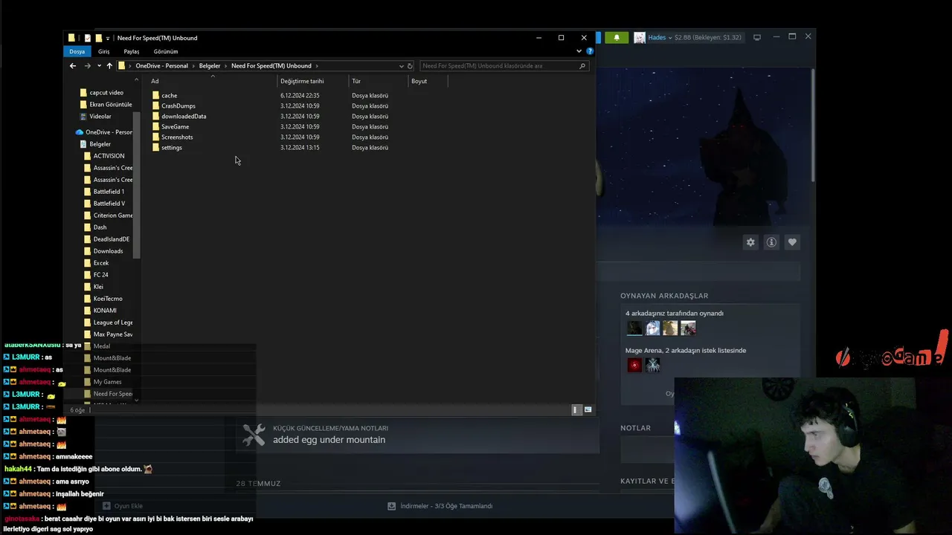Viewport: 952px width, 535px height.
Task: Open Ekran Görüntüleri in navigation pane
Action: pyautogui.click(x=110, y=105)
